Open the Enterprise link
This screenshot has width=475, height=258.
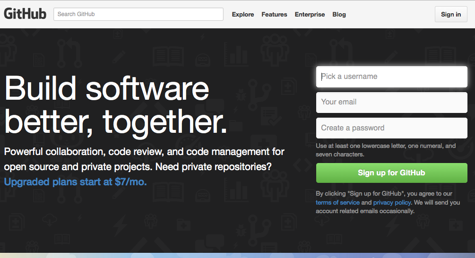(x=310, y=14)
